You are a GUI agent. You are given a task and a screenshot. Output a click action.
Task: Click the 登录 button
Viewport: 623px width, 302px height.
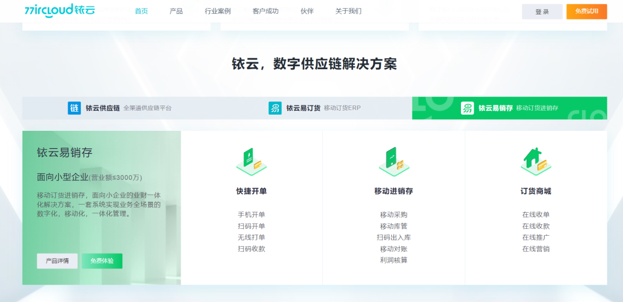(x=542, y=12)
